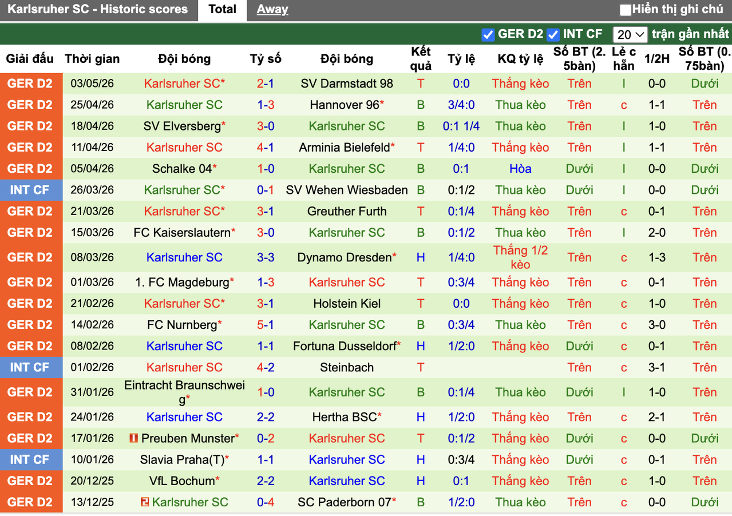The height and width of the screenshot is (516, 732).
Task: Click the 0:1 1/4 odds in SV Elversberg row
Action: [461, 126]
